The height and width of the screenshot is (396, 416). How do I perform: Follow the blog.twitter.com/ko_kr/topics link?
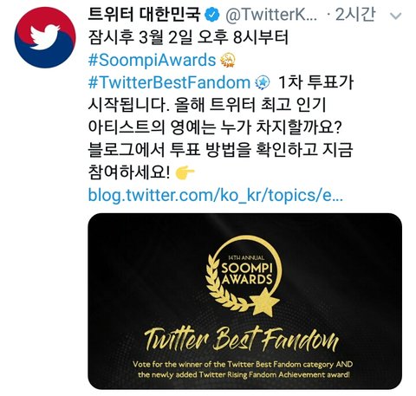[x=216, y=195]
